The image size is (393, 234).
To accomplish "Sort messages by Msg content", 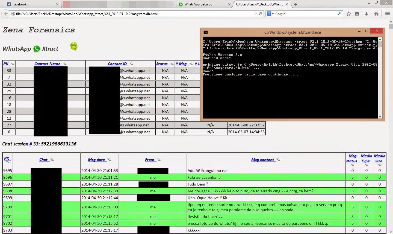I will pos(262,160).
